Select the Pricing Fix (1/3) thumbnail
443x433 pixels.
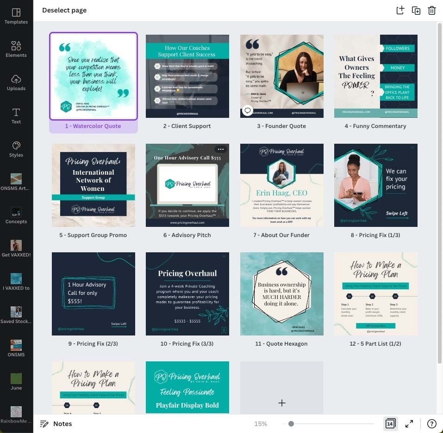click(376, 185)
